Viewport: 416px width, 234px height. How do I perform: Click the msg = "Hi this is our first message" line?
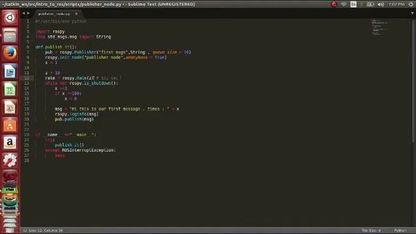[117, 109]
